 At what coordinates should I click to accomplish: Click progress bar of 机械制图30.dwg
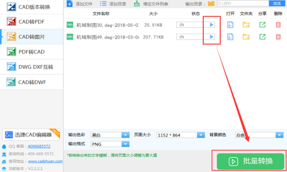[x=196, y=25]
